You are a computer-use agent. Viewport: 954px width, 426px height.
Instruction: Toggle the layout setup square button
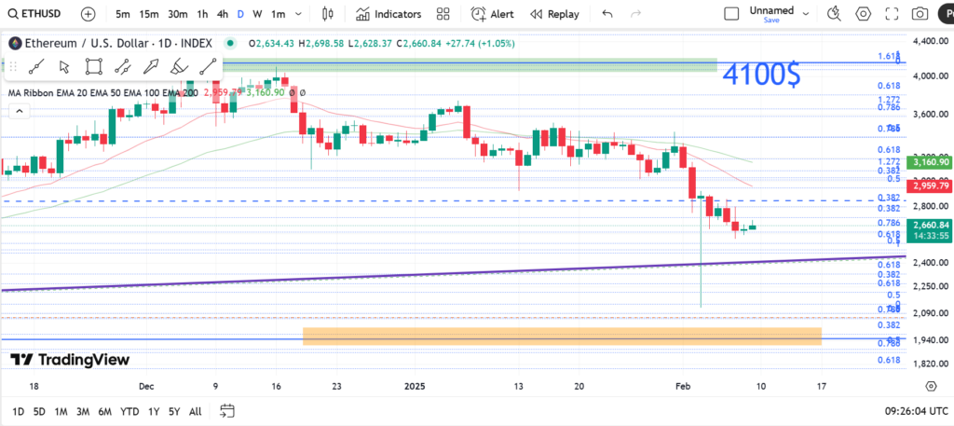[x=732, y=13]
